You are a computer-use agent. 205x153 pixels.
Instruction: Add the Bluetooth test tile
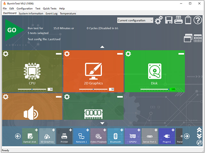point(121,130)
